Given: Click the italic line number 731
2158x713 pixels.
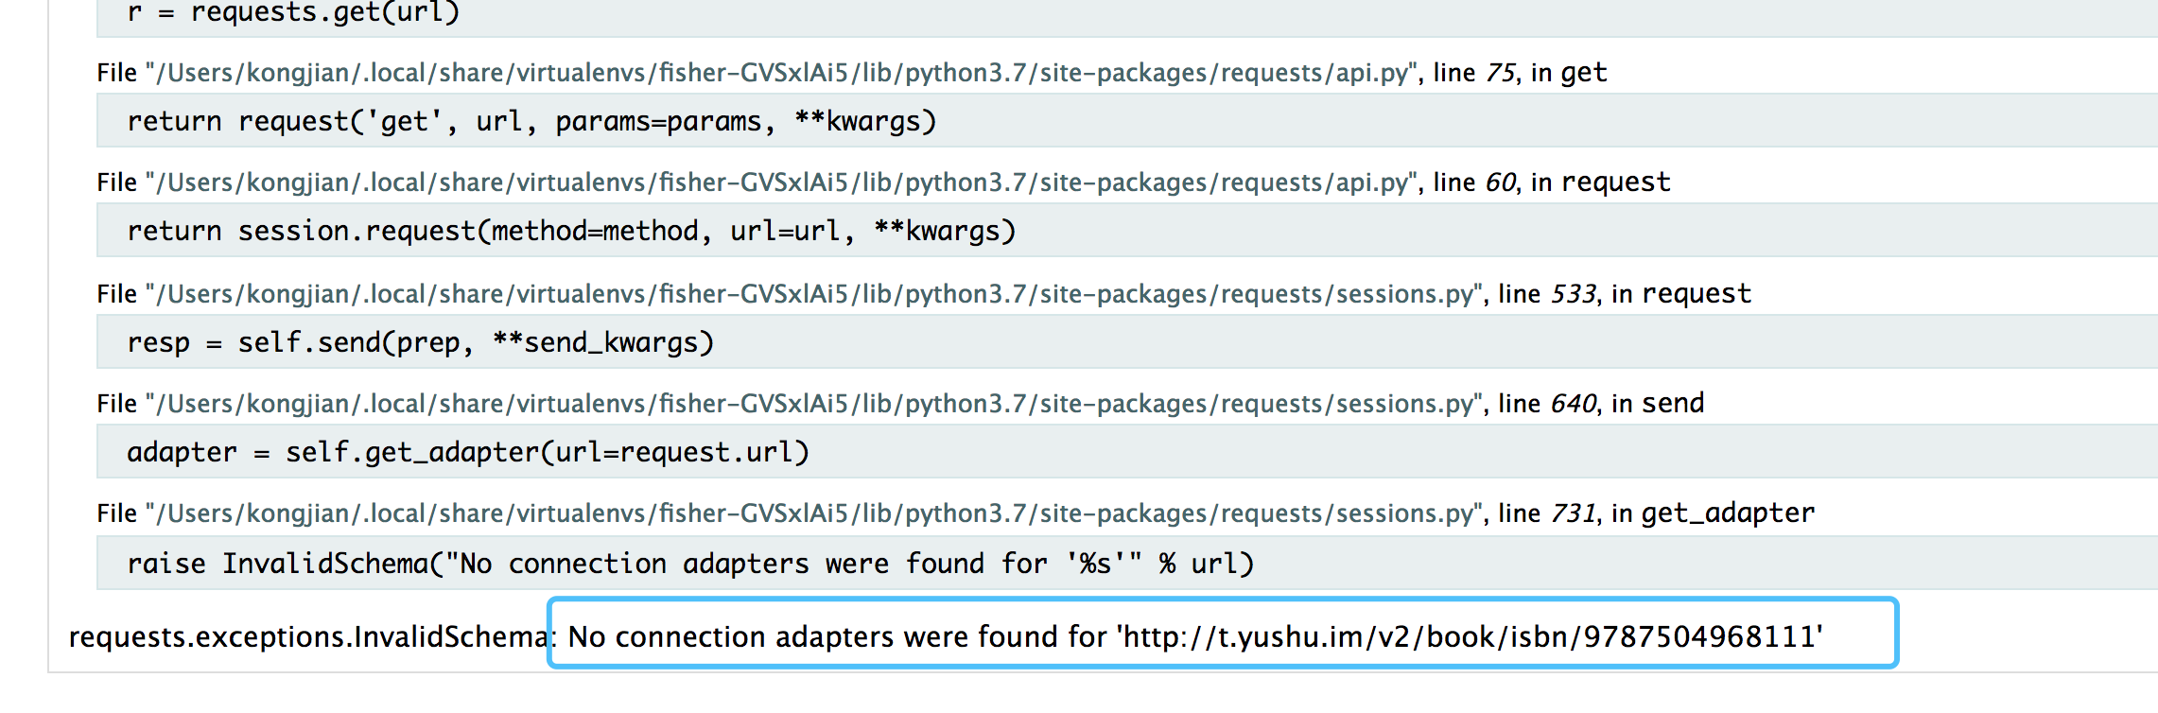Looking at the screenshot, I should 1574,513.
